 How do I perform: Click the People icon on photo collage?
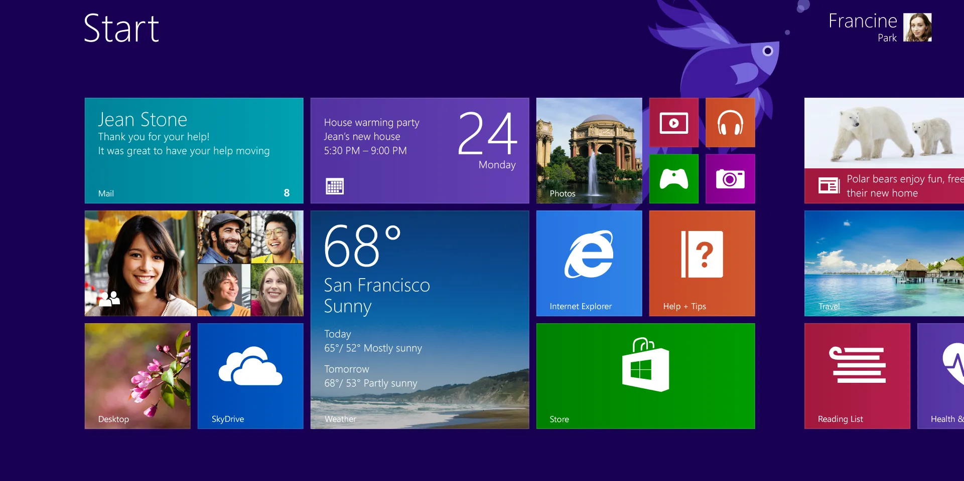[x=109, y=299]
